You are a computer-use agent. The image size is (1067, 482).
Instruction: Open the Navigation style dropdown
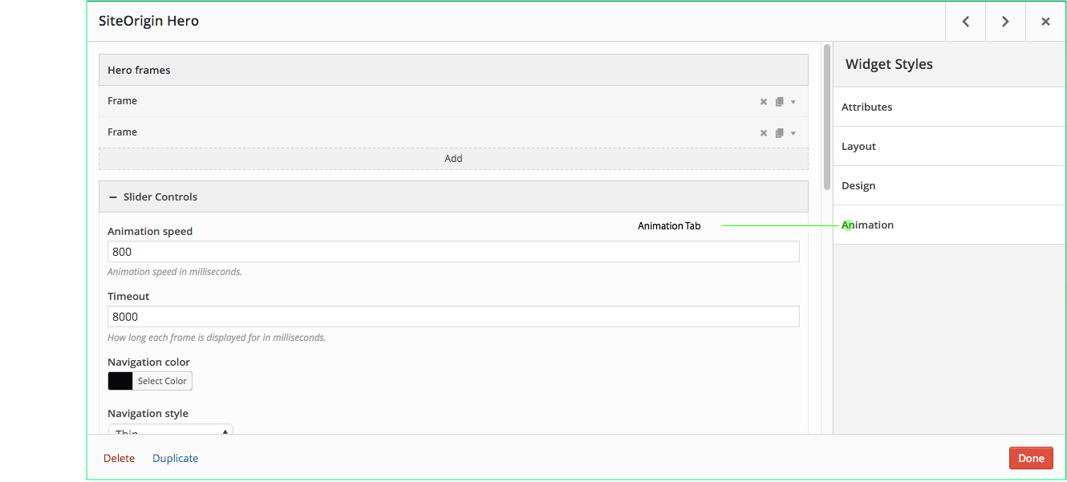coord(170,431)
